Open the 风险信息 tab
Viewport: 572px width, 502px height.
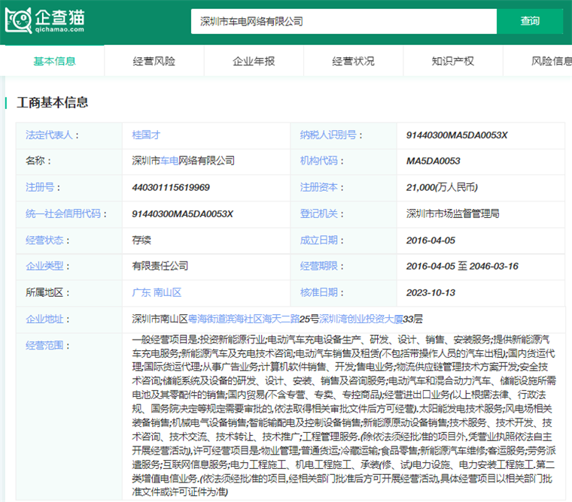[x=551, y=61]
